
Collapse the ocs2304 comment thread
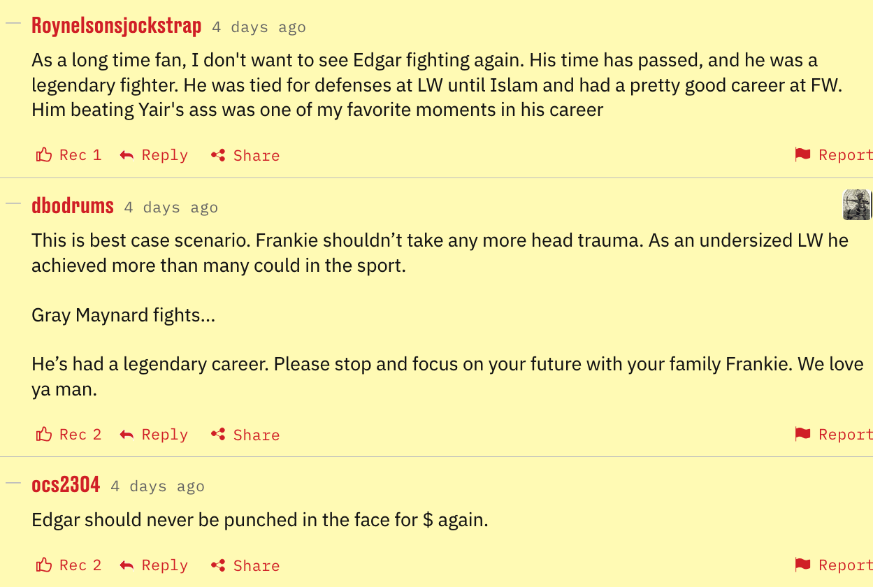(x=13, y=483)
